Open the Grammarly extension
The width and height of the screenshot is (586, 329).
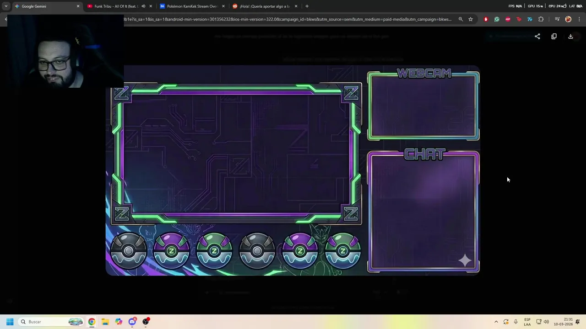pos(497,19)
